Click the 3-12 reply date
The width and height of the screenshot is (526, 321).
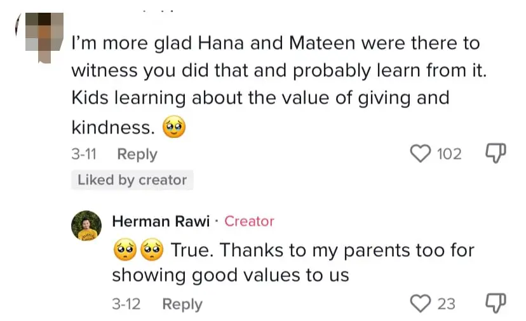click(x=126, y=304)
